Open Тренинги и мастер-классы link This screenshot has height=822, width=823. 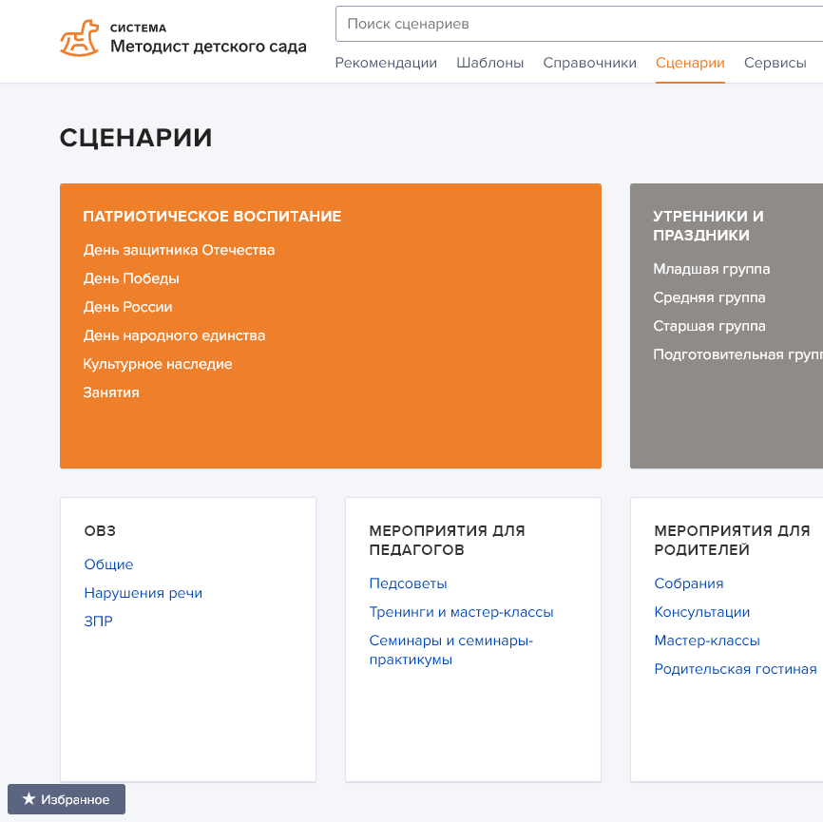tap(461, 612)
